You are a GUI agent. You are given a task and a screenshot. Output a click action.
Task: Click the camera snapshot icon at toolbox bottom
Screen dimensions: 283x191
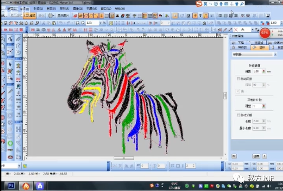tap(19, 157)
